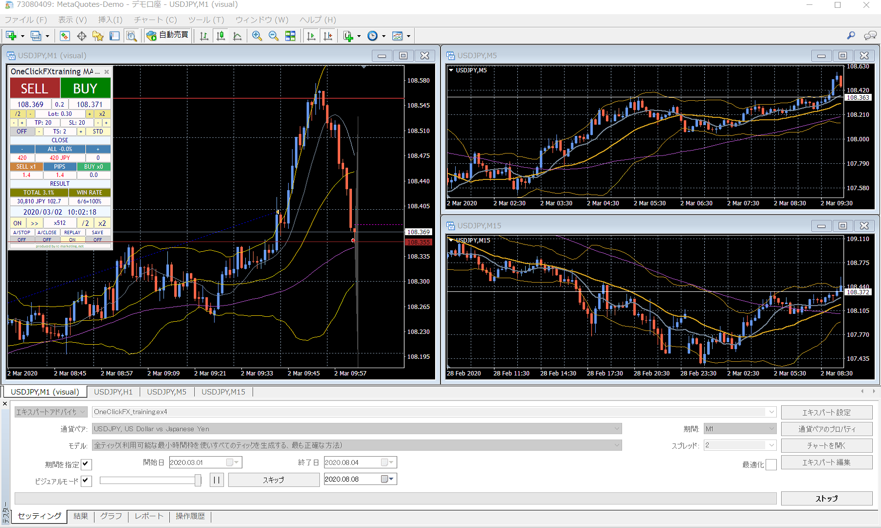This screenshot has height=528, width=881.
Task: Expand the エキスパートアドバイザ type dropdown
Action: [x=51, y=412]
